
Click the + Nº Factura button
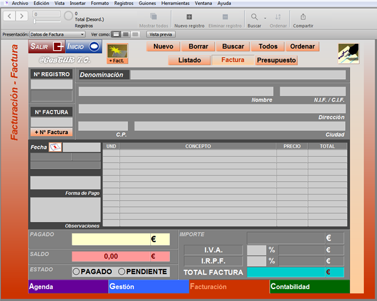point(52,132)
